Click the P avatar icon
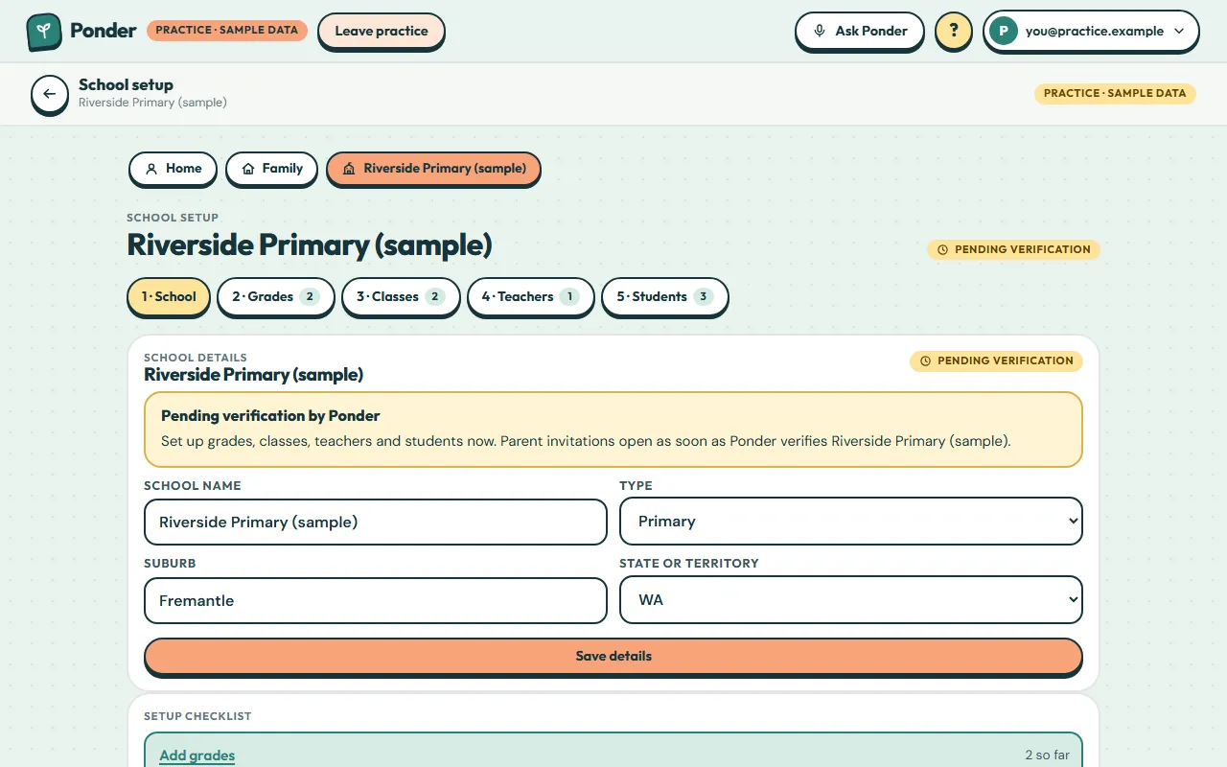The image size is (1227, 767). click(1003, 31)
